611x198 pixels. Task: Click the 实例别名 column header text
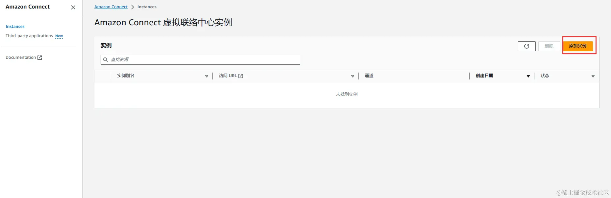point(126,76)
